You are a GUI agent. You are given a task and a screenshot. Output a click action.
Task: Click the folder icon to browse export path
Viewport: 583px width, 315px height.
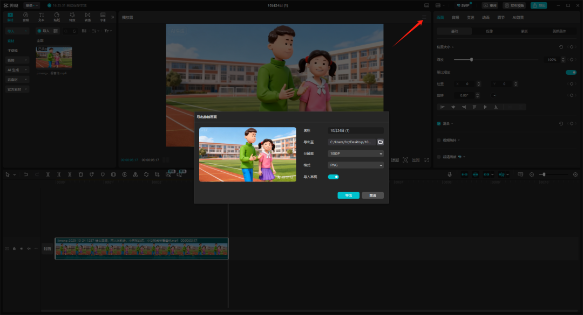pyautogui.click(x=380, y=142)
